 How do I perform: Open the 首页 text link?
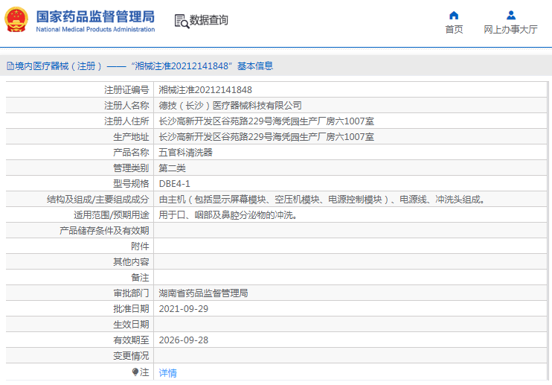(x=454, y=30)
